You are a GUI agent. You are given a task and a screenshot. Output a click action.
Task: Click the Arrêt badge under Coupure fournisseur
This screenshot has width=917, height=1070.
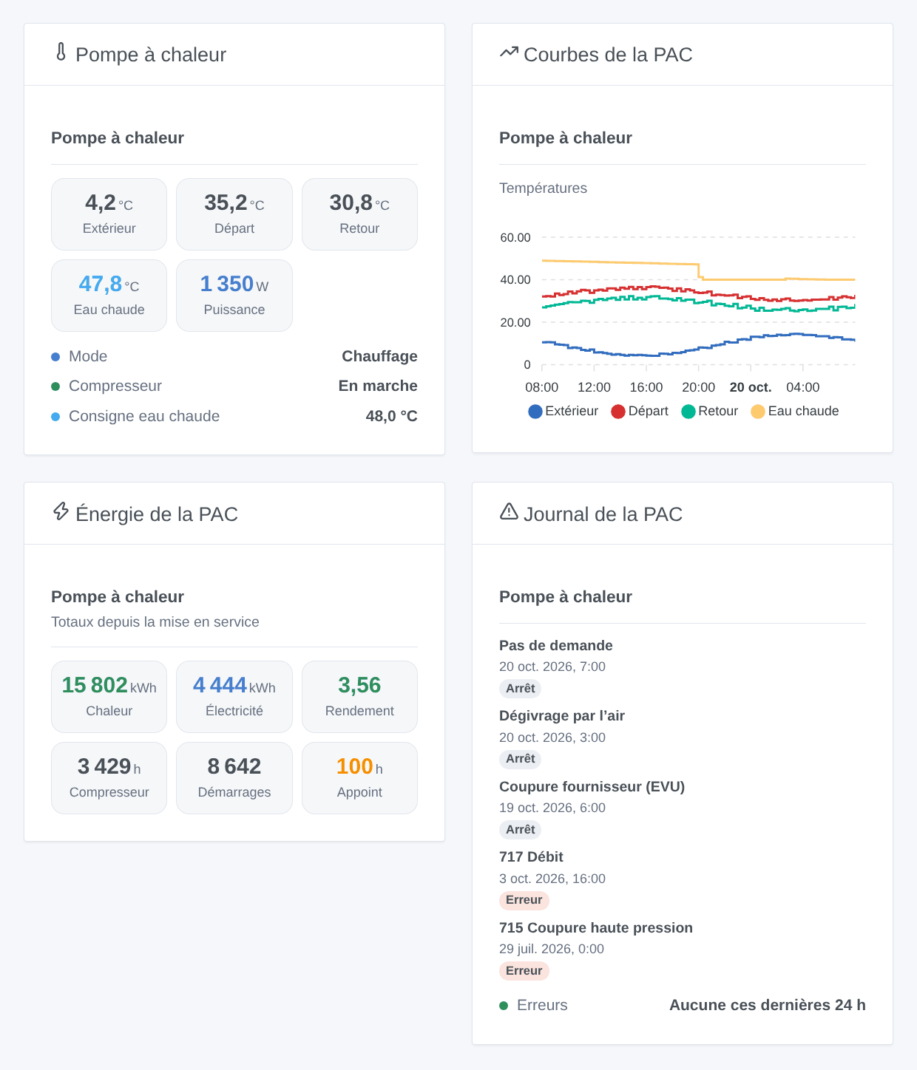pyautogui.click(x=521, y=830)
